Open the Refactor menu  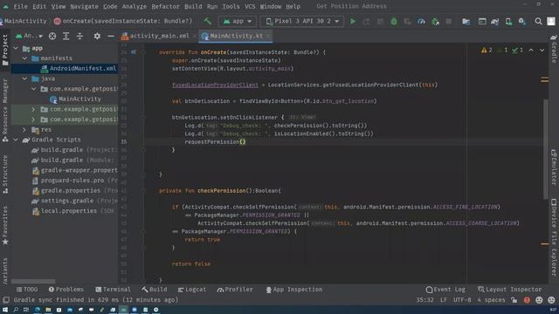pos(165,6)
